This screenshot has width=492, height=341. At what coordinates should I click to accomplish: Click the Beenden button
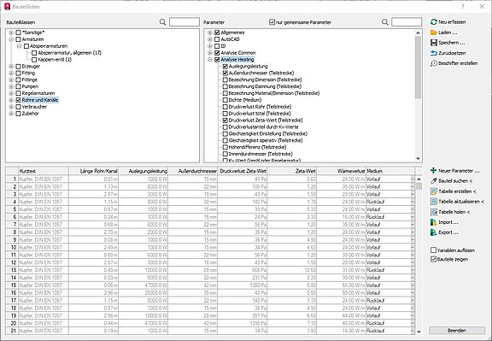point(456,331)
